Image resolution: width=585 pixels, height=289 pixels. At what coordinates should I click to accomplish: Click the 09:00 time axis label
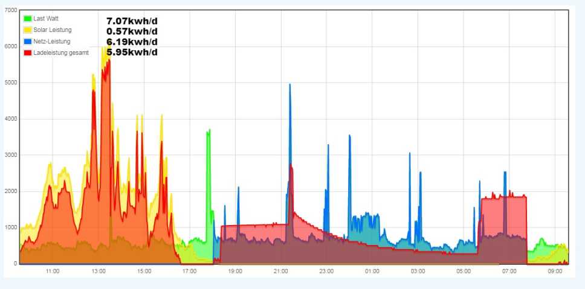coord(555,272)
